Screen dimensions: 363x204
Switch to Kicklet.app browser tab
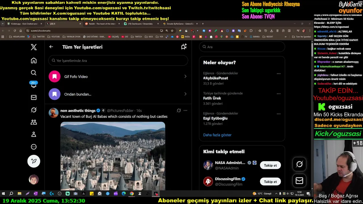25,24
